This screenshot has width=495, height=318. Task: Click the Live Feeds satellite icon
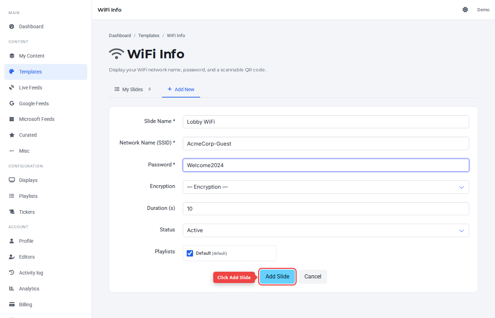(x=12, y=88)
